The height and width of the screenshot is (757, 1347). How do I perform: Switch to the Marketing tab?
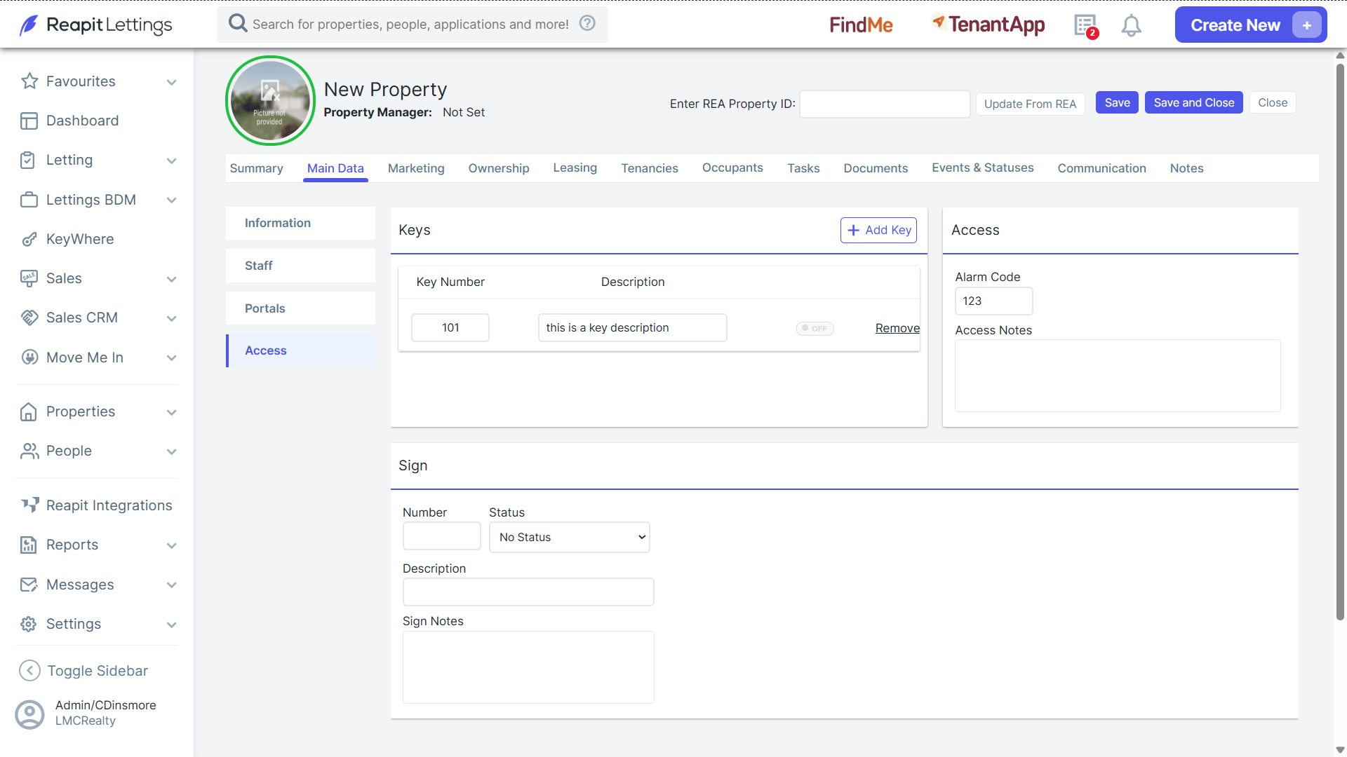(x=416, y=168)
